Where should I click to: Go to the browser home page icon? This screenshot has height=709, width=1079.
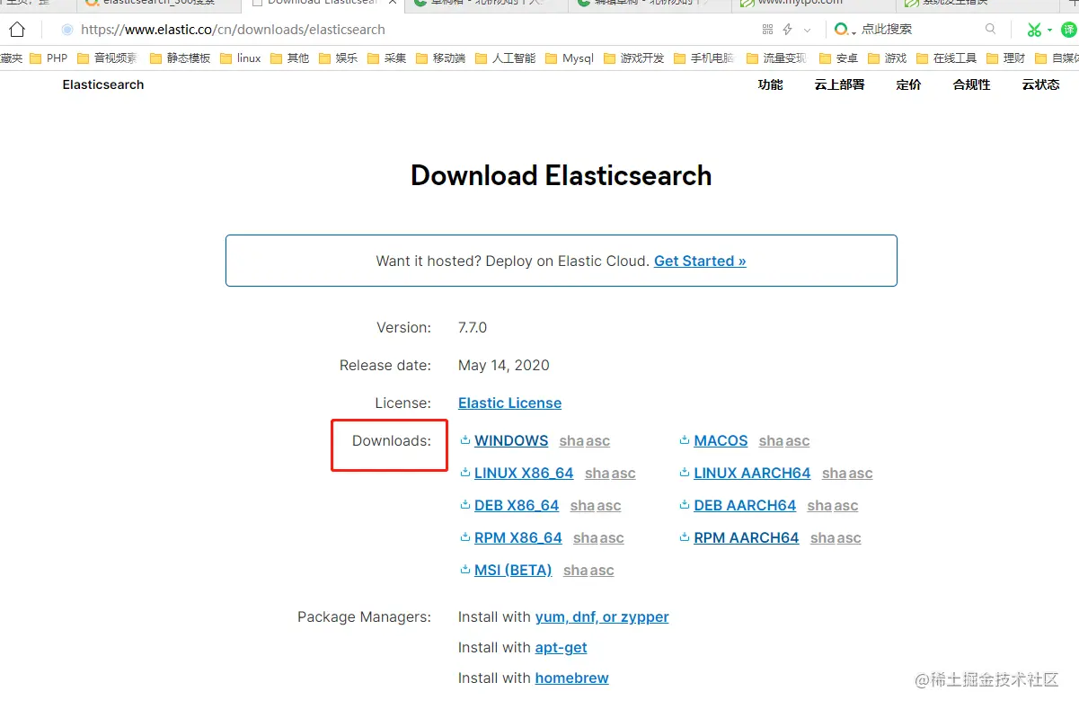pos(16,30)
